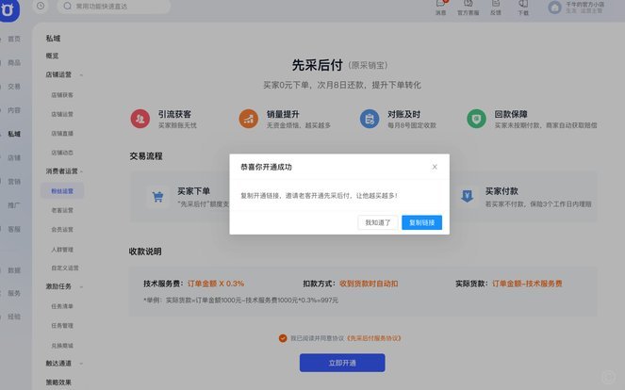Click the orange 收到货款时自动扣 text
Image resolution: width=625 pixels, height=390 pixels.
[x=369, y=284]
